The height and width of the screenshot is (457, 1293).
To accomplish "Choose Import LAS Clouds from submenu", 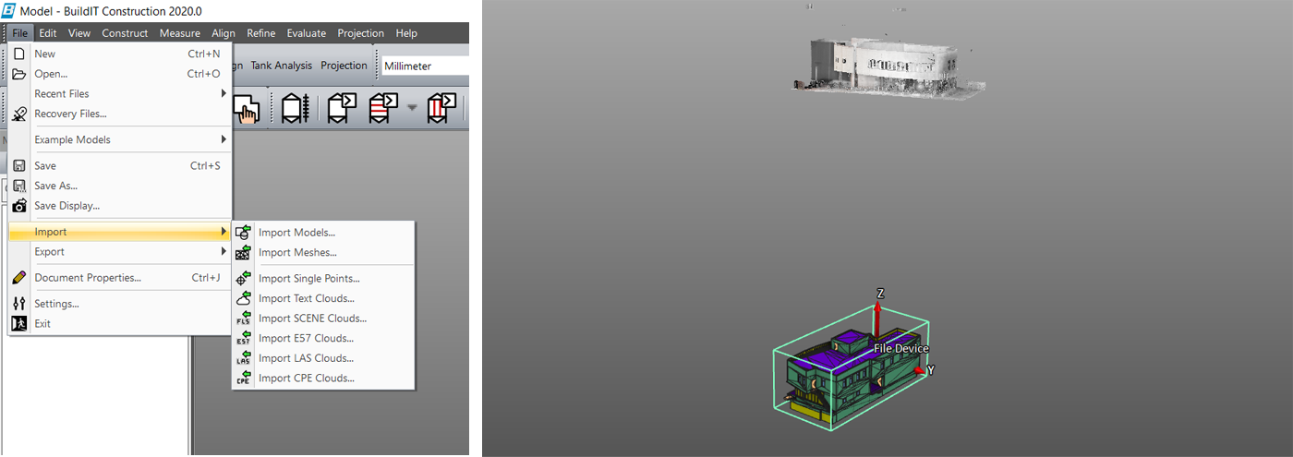I will [306, 358].
